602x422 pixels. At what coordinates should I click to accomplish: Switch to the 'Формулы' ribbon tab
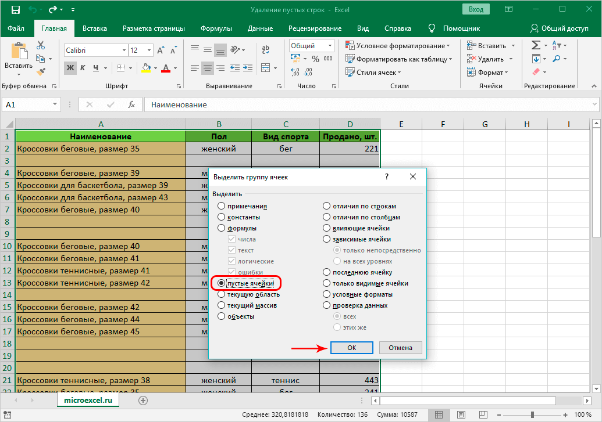[216, 28]
